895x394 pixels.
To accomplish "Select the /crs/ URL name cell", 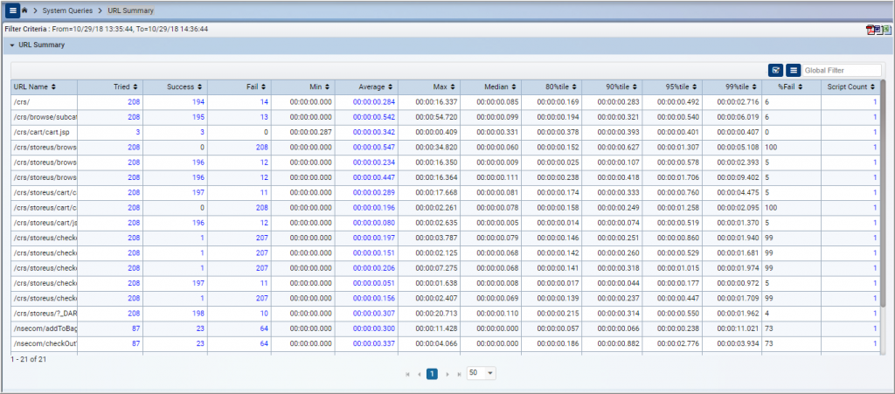I will click(x=45, y=102).
